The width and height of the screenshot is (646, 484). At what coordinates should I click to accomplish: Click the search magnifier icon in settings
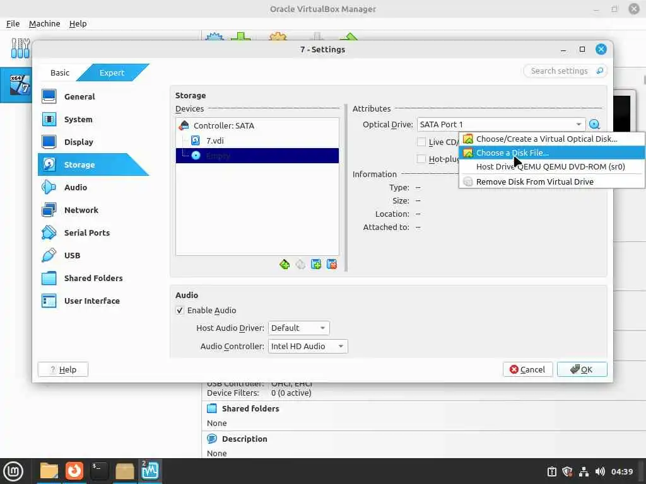tap(600, 71)
